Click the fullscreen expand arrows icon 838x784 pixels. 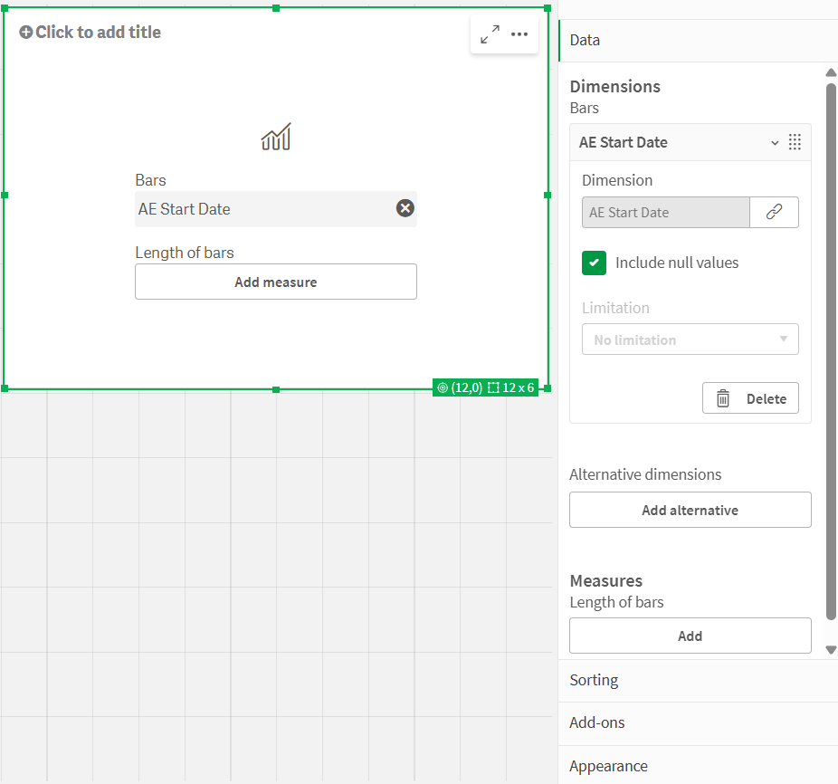490,34
